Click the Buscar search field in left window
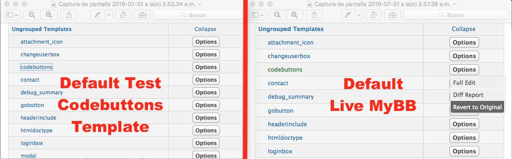This screenshot has width=512, height=159. click(x=198, y=15)
